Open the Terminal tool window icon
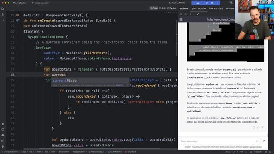This screenshot has height=154, width=274. [3, 141]
